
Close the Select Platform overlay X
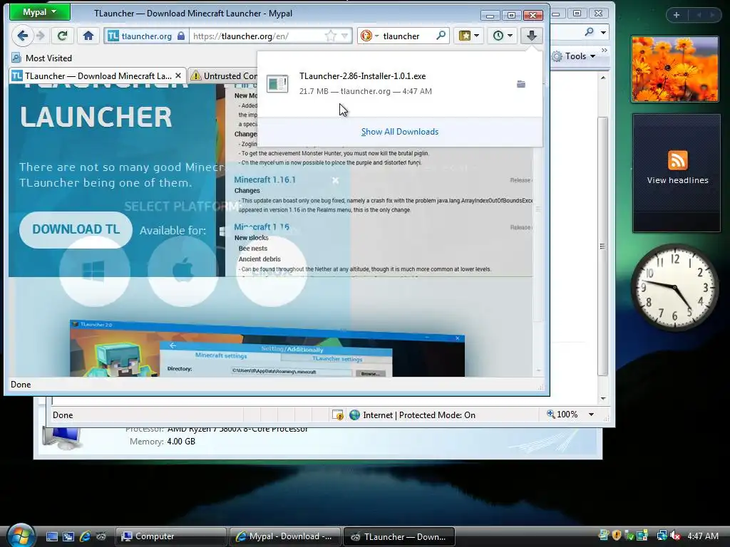[x=335, y=180]
